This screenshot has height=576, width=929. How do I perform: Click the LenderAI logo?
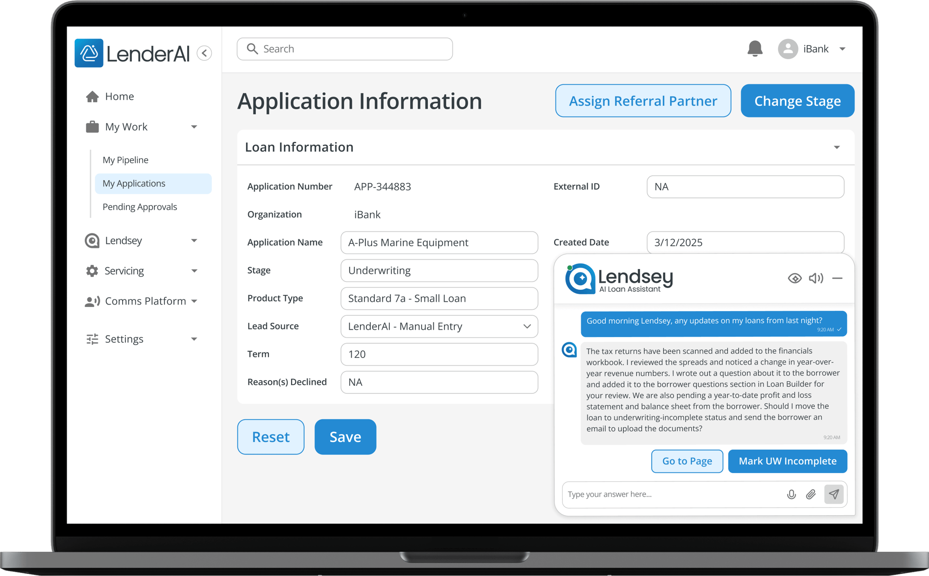pyautogui.click(x=132, y=53)
